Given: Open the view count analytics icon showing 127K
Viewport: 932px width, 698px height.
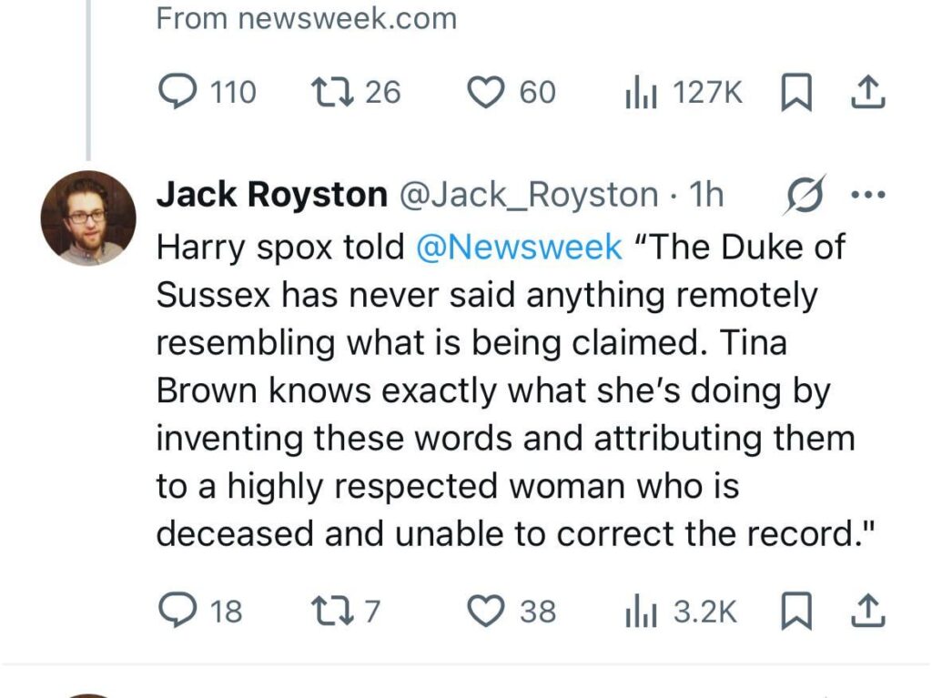Looking at the screenshot, I should tap(642, 91).
